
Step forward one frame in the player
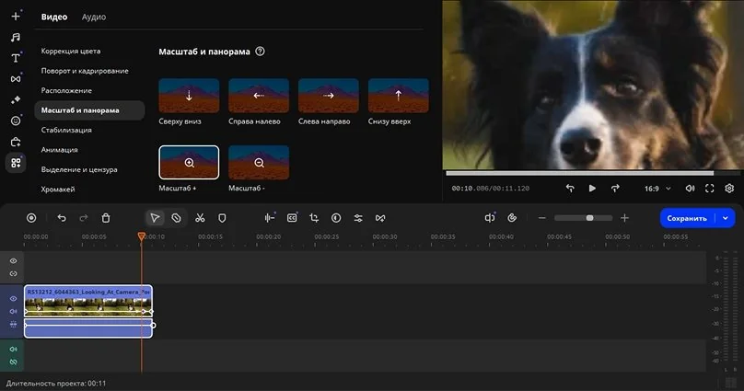[x=615, y=189]
